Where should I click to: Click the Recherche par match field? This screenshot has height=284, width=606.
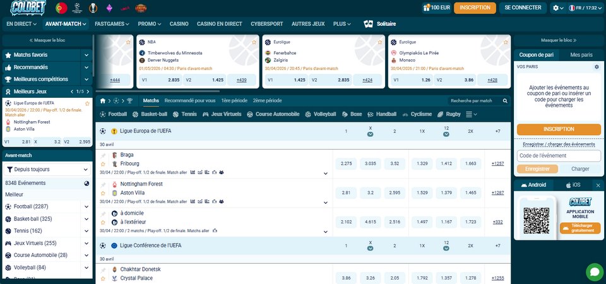(475, 101)
